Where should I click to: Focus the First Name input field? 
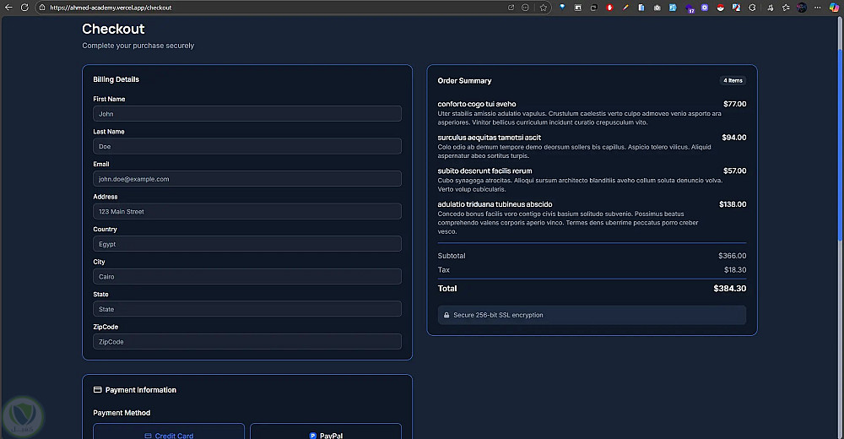click(247, 114)
